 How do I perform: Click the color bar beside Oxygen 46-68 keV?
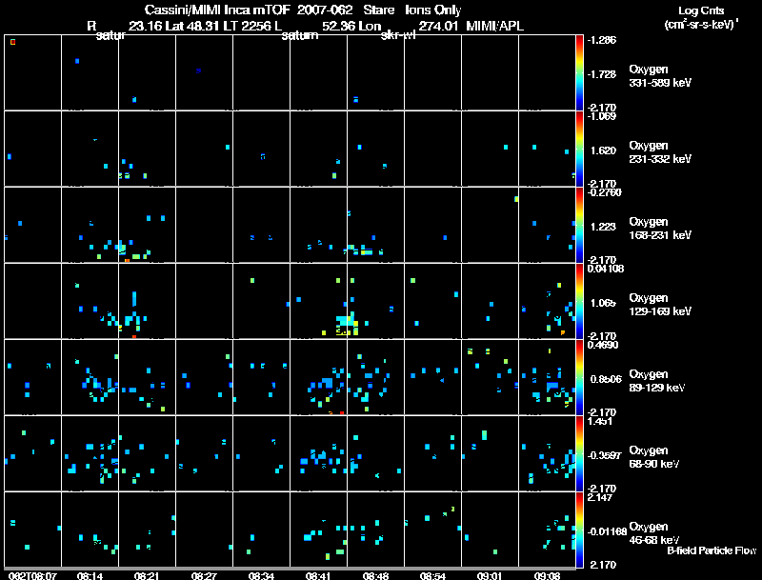[579, 530]
